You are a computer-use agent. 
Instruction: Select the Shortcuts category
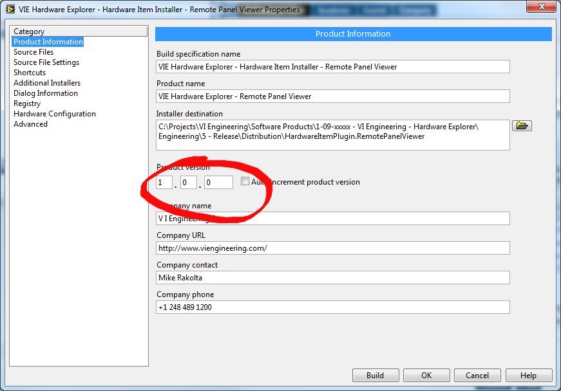(x=30, y=73)
